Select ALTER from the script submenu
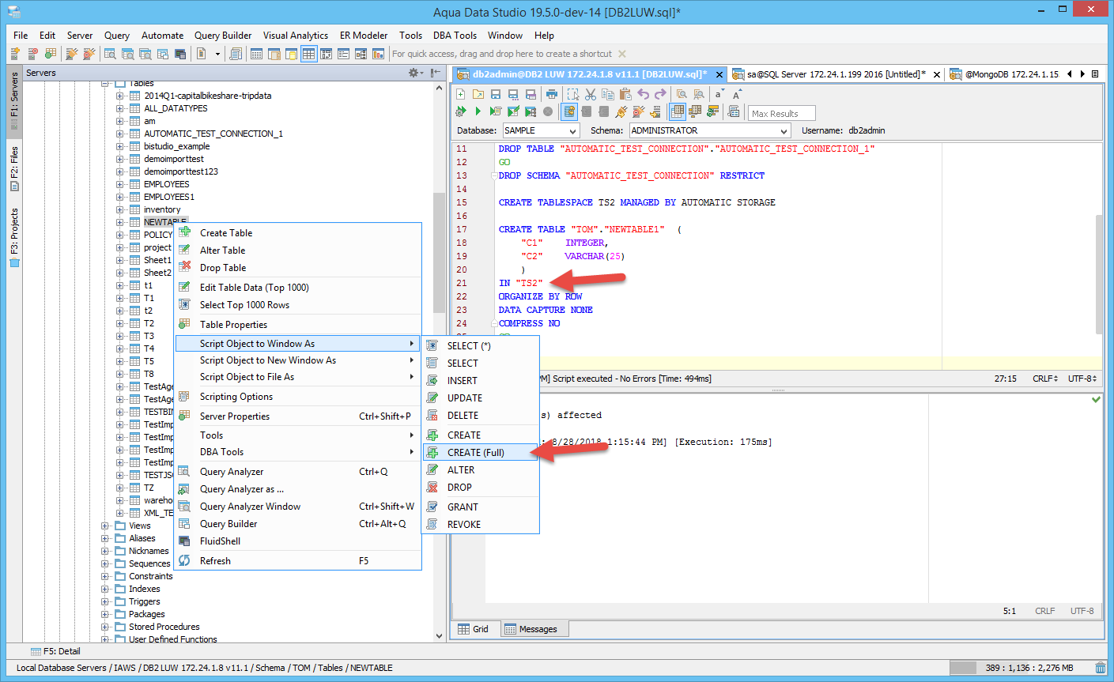 pos(481,470)
